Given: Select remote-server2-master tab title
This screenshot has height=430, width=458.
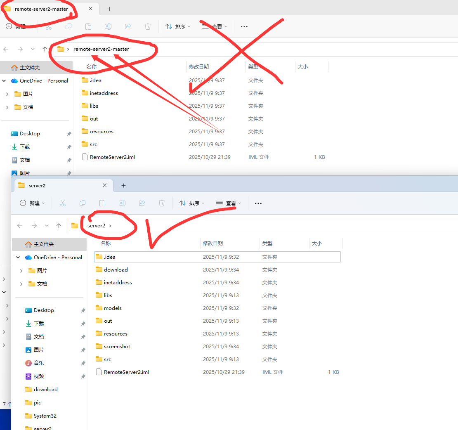Looking at the screenshot, I should (41, 9).
